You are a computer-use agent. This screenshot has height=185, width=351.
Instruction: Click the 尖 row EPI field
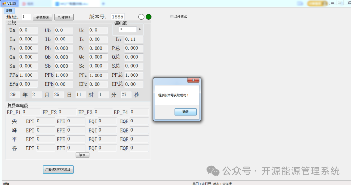point(45,121)
